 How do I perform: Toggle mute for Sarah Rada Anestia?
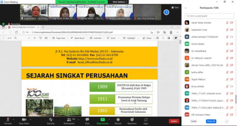[227, 23]
